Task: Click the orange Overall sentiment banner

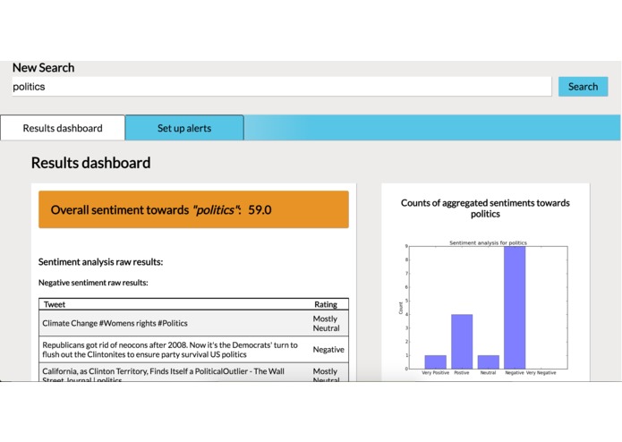Action: click(x=193, y=209)
